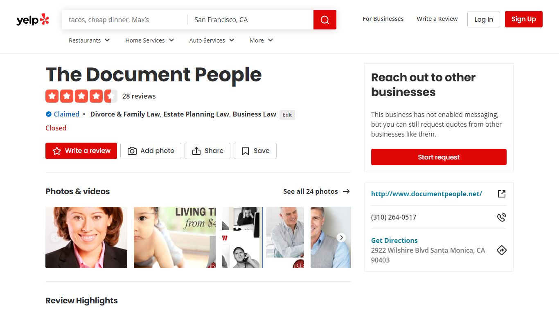Click the external link icon beside website

(x=502, y=194)
